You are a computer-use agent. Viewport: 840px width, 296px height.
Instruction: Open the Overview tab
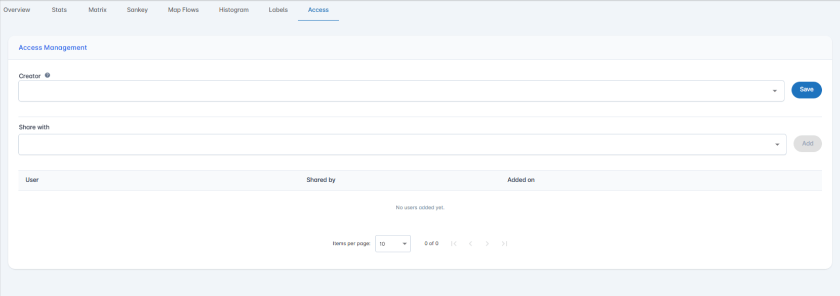(x=17, y=10)
